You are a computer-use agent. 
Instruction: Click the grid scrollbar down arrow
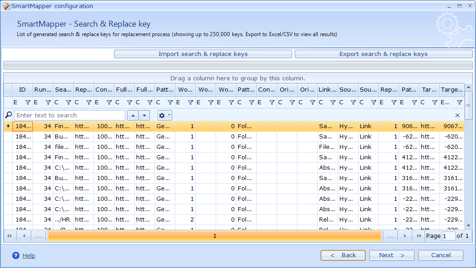(x=468, y=226)
